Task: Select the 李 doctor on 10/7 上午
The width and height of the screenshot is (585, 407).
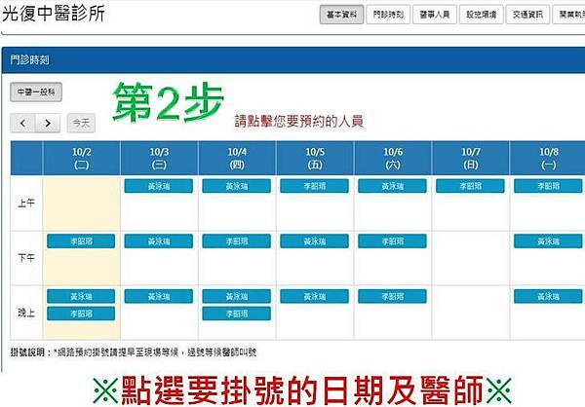Action: (470, 186)
